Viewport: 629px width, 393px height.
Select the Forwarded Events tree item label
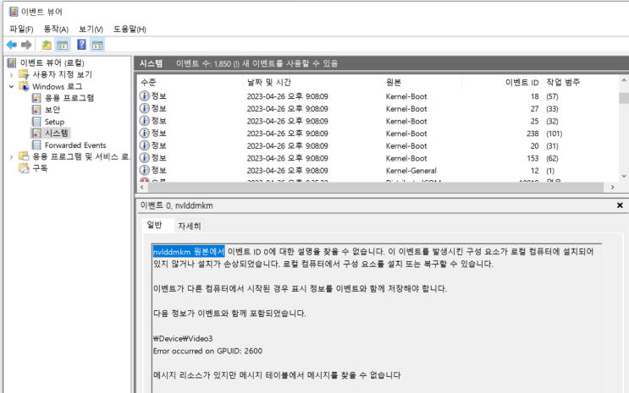click(x=75, y=145)
